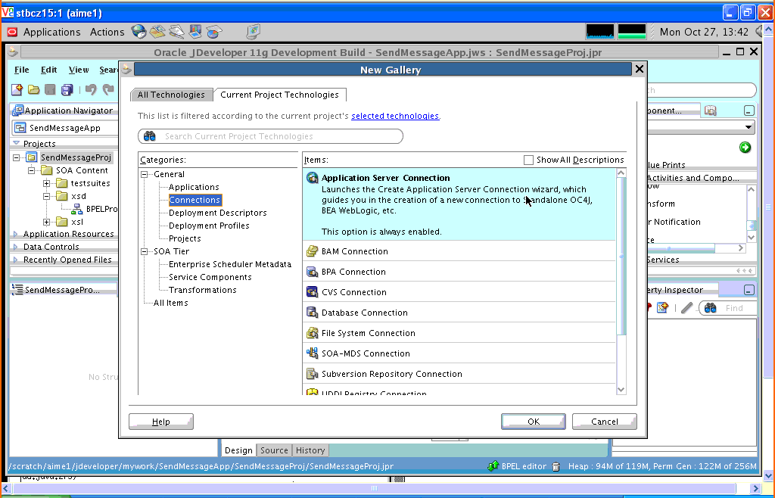Click the BPEL editor status bar icon
This screenshot has width=775, height=498.
coord(493,466)
